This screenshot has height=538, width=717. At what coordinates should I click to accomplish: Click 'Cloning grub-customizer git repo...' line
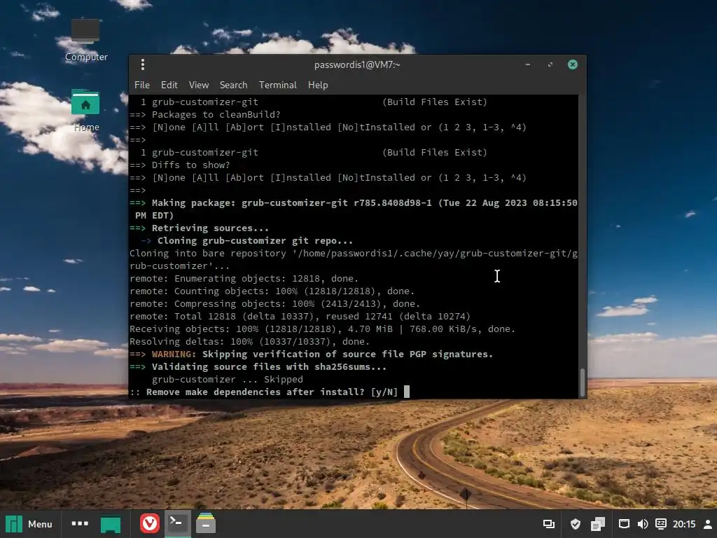point(246,241)
